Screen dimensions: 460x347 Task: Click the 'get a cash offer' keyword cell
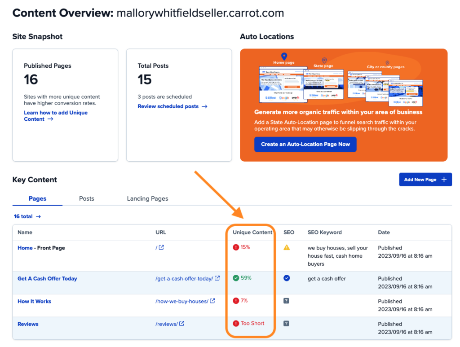pyautogui.click(x=327, y=279)
